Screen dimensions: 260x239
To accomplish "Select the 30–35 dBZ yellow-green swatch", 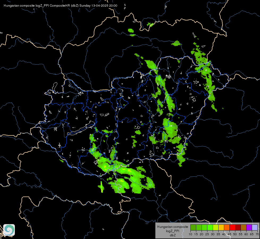I will pos(216,227).
